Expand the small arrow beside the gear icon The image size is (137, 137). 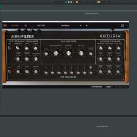[x=127, y=25]
